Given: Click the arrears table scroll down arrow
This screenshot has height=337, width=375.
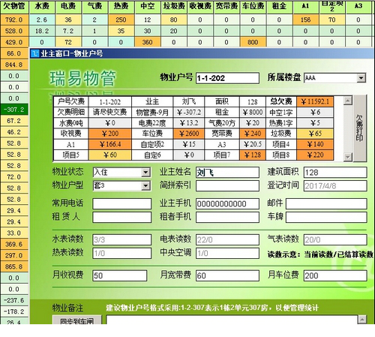Looking at the screenshot, I should 348,157.
